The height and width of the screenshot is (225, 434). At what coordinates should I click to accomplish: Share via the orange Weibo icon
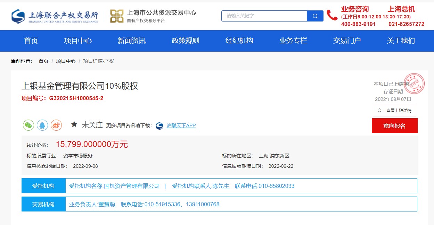pyautogui.click(x=56, y=125)
